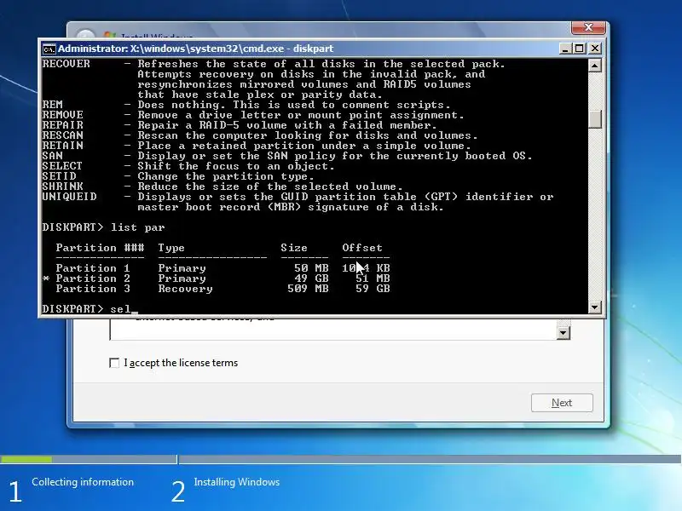
Task: Click the 'REPAIR' command name
Action: (x=62, y=125)
